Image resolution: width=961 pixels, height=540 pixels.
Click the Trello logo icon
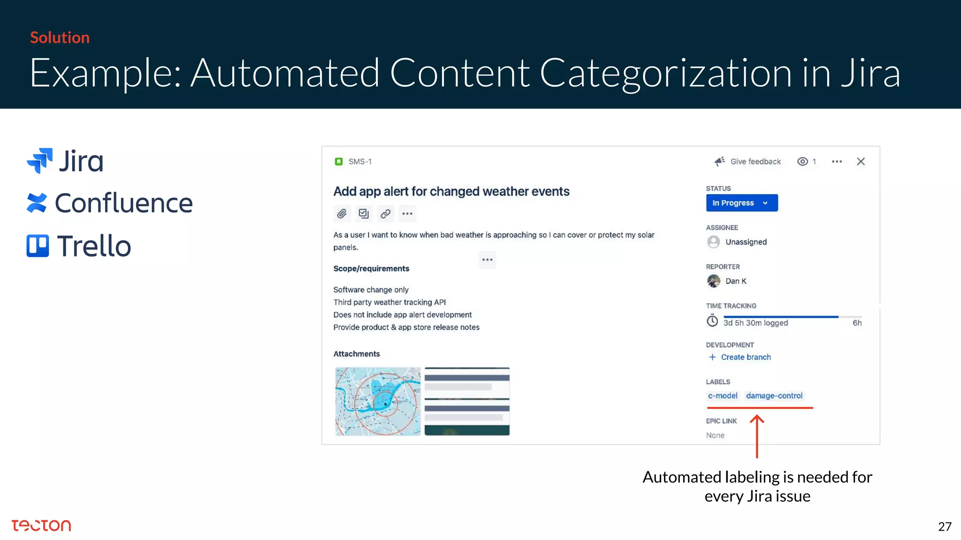(x=38, y=246)
